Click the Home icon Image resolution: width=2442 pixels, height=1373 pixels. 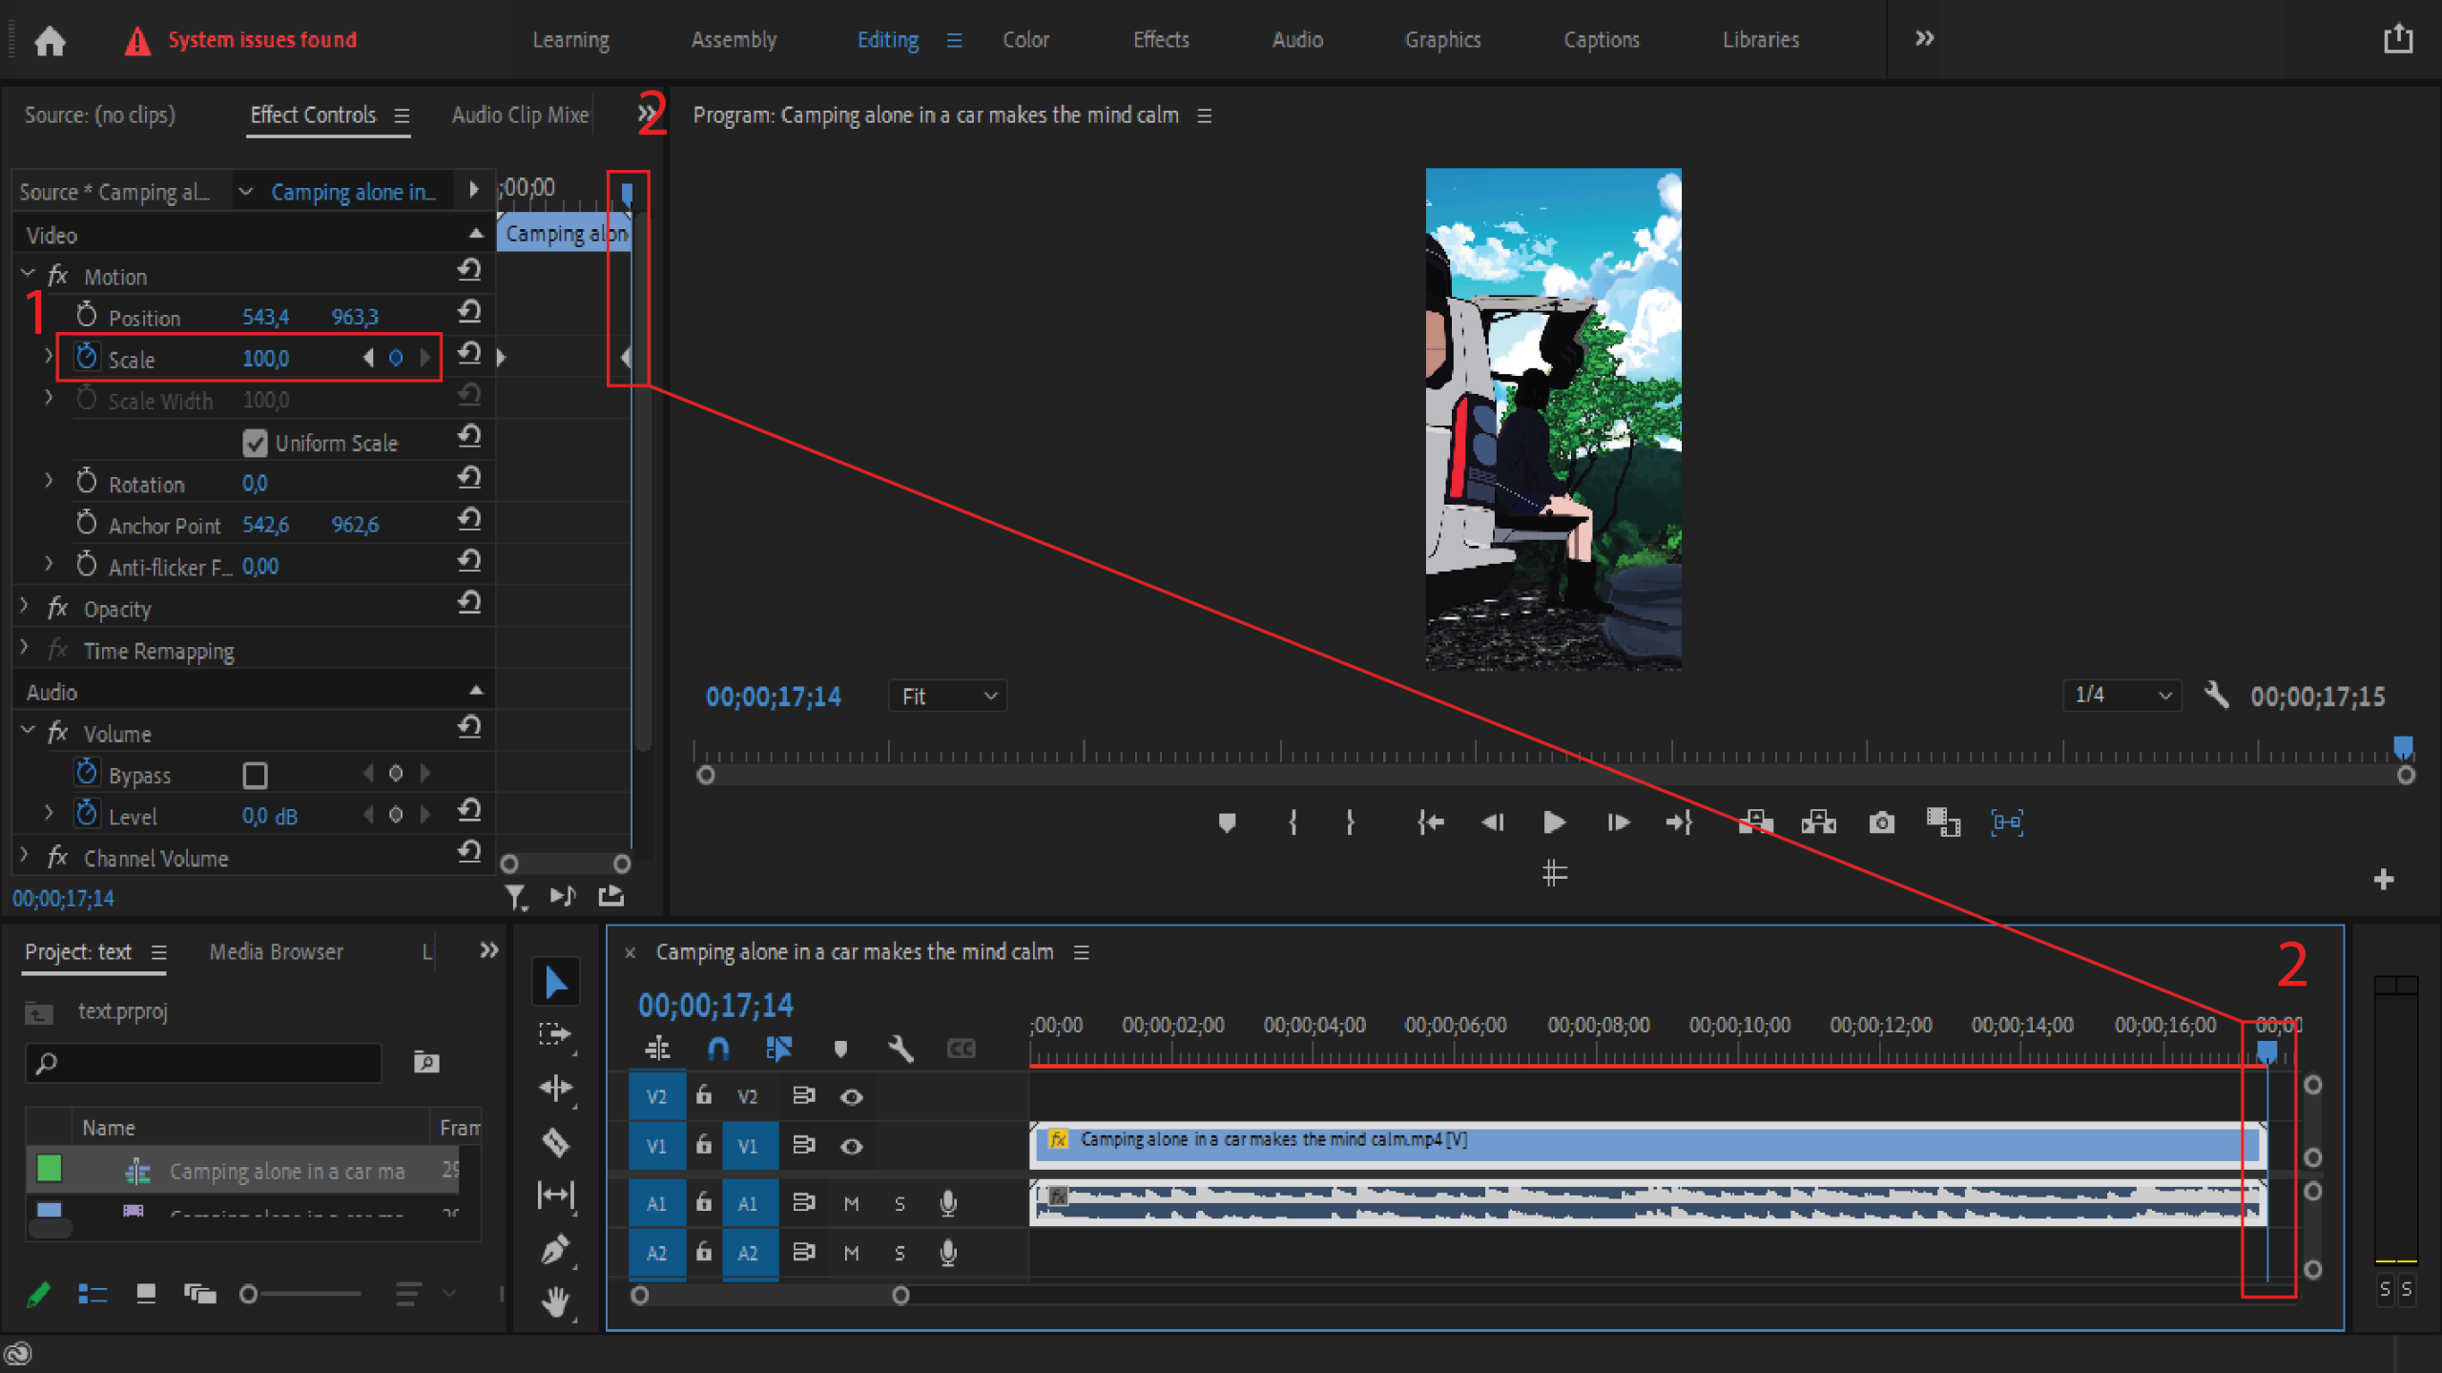click(50, 40)
